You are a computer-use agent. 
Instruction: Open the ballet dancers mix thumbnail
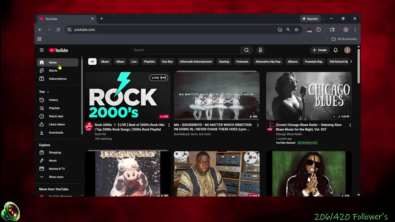click(217, 96)
